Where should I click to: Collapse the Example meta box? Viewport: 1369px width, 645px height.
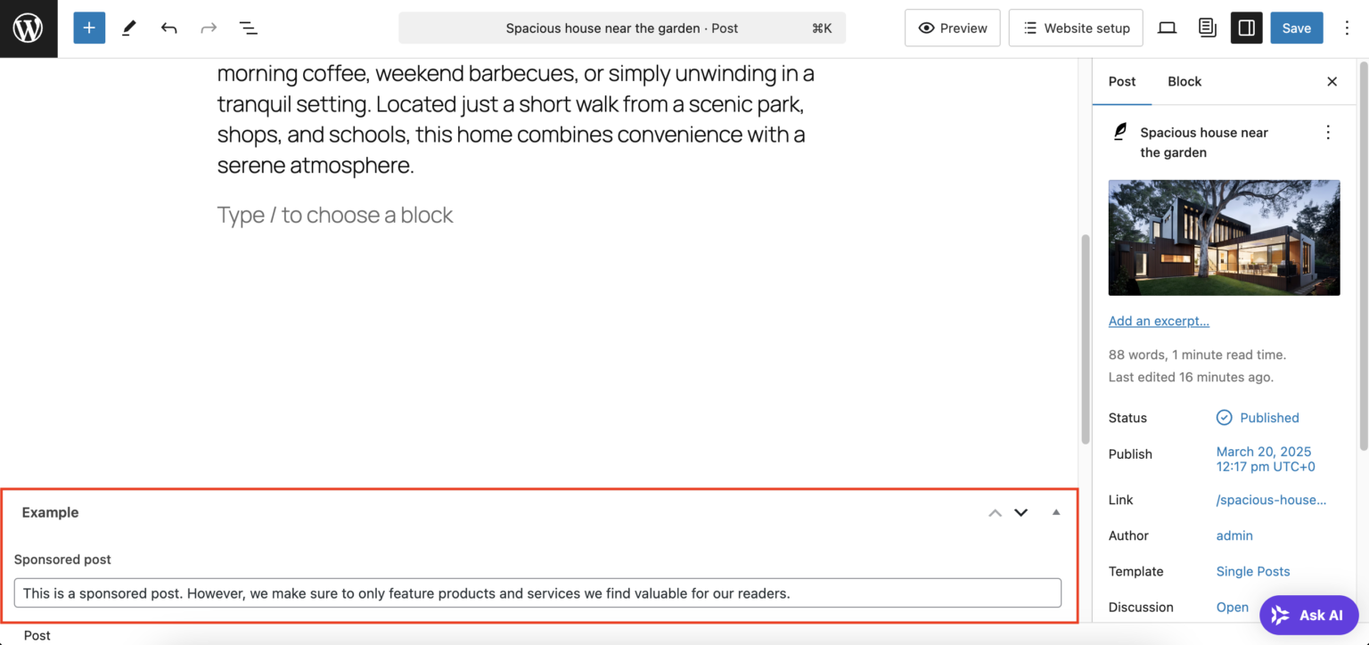pyautogui.click(x=1055, y=512)
